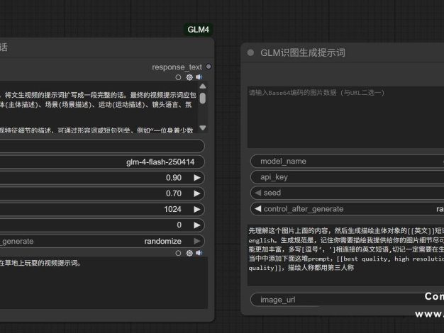Click speaker icon above the lower text area
Screen dimensions: 444x333
pos(199,253)
